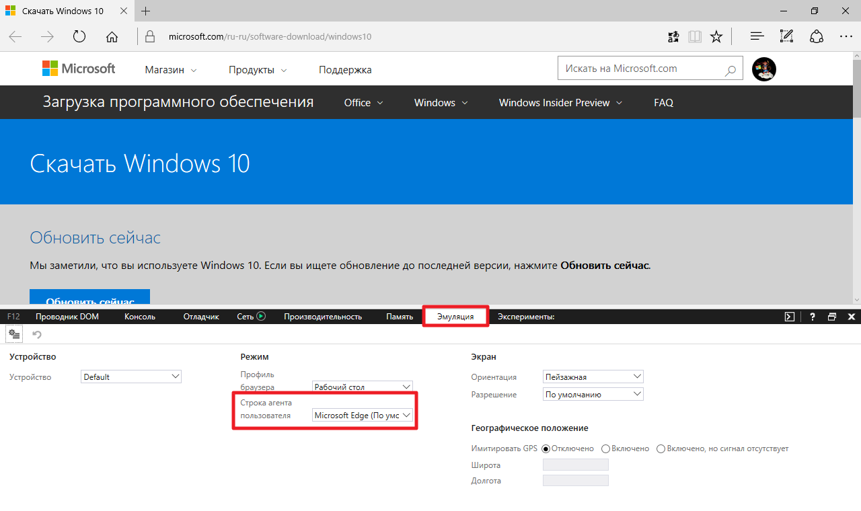Select GPS option "Отключено"
861x511 pixels.
[546, 448]
